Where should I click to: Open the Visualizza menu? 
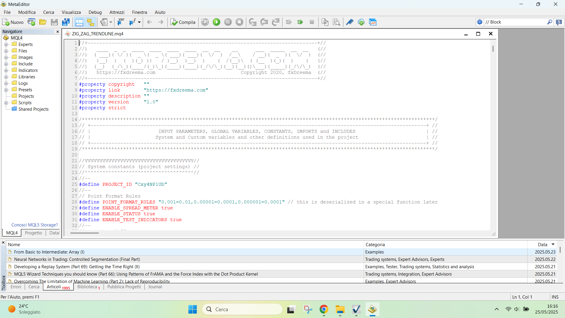pyautogui.click(x=71, y=12)
